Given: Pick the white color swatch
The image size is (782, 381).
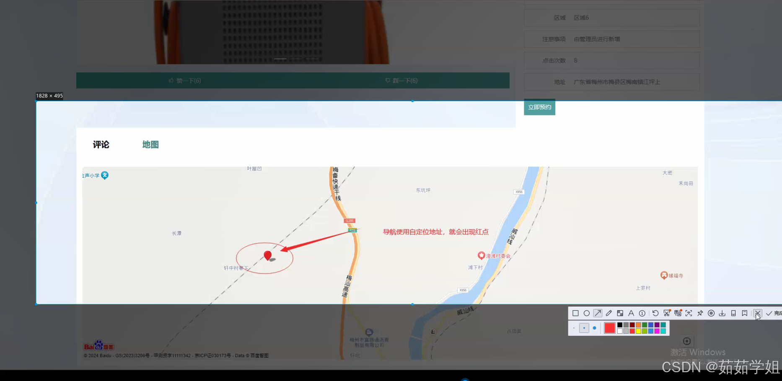Looking at the screenshot, I should (x=620, y=331).
